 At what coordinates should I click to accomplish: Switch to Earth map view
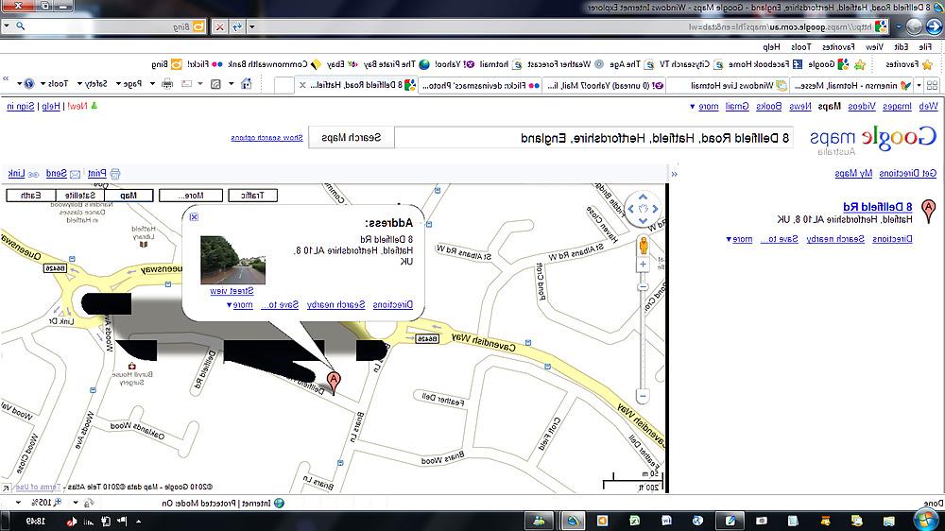(31, 196)
